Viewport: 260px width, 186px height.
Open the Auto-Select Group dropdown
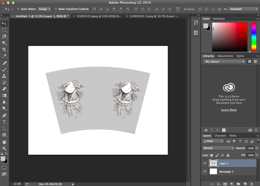[x=44, y=9]
